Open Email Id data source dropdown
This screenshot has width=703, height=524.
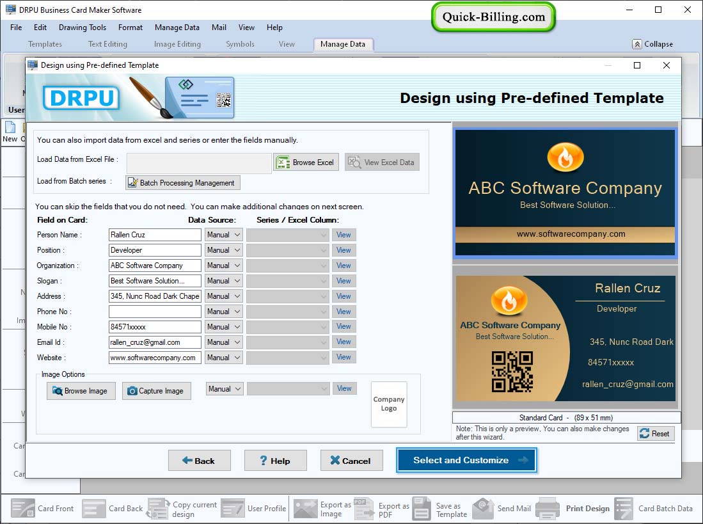point(224,342)
